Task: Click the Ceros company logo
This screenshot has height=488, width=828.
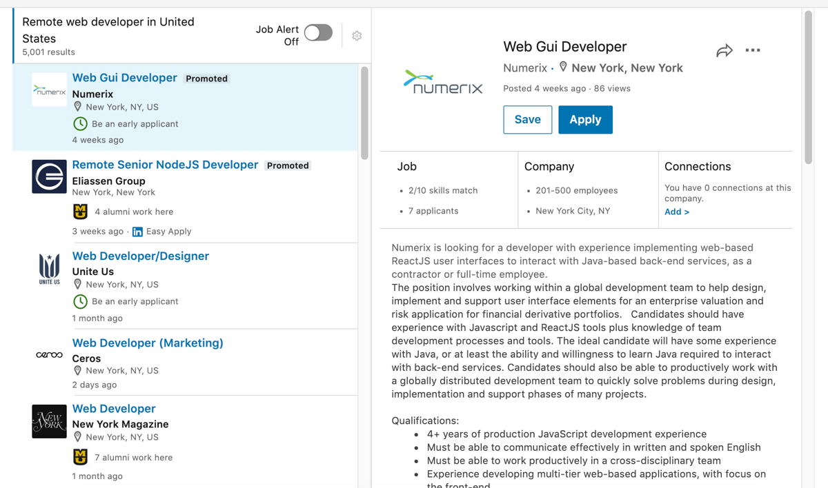Action: (49, 354)
